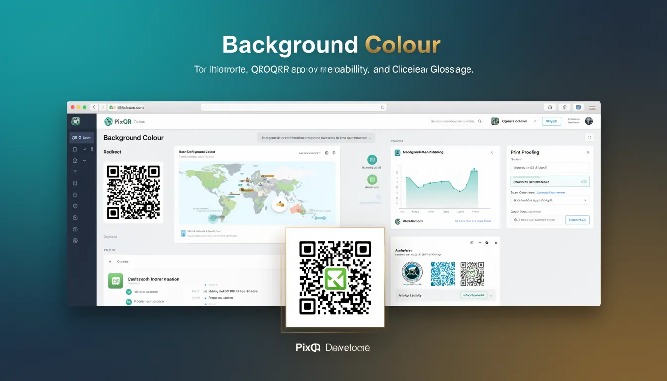Click the green circular icon beside the map
Screen dimensions: 667x381
(x=372, y=180)
